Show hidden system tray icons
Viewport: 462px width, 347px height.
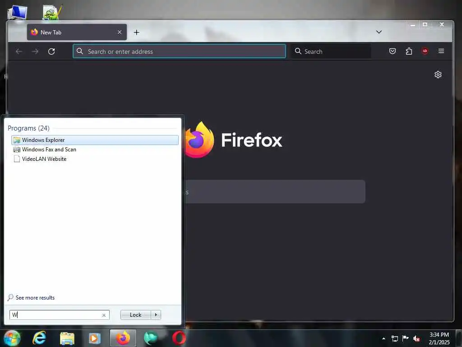(x=383, y=338)
